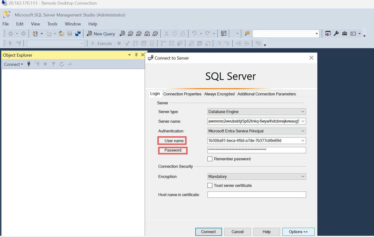Open the Server name dropdown arrow
This screenshot has width=374, height=237.
pos(303,121)
